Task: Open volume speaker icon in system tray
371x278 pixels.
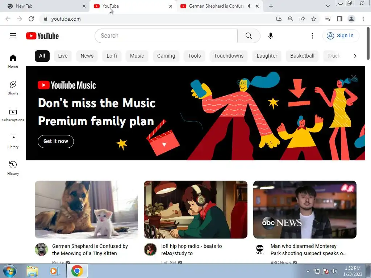Action: point(334,271)
